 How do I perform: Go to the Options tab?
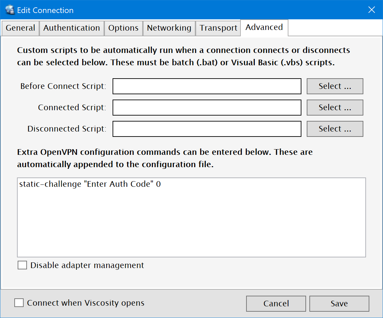click(x=123, y=28)
